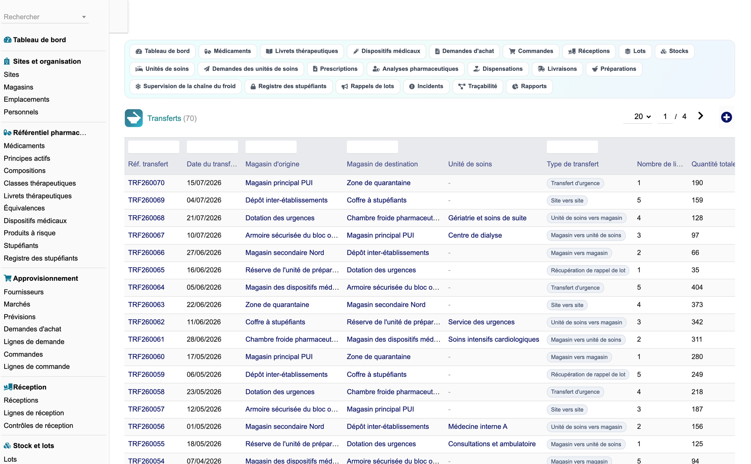Filter by Type de transfert input field
This screenshot has width=751, height=464.
pyautogui.click(x=572, y=147)
